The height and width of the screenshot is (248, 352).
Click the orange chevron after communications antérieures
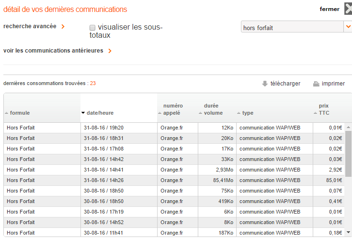pyautogui.click(x=110, y=51)
